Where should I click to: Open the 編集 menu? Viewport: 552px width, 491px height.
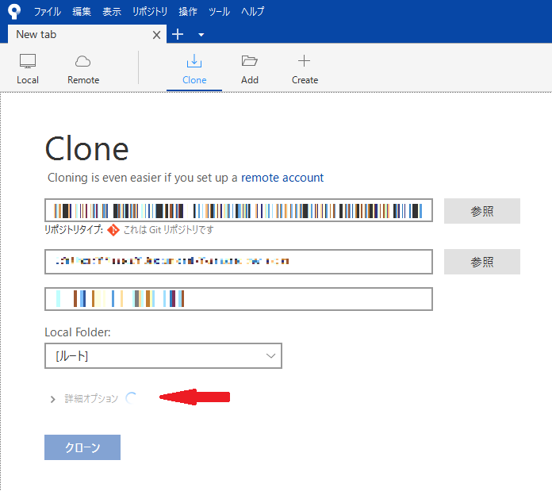point(82,12)
